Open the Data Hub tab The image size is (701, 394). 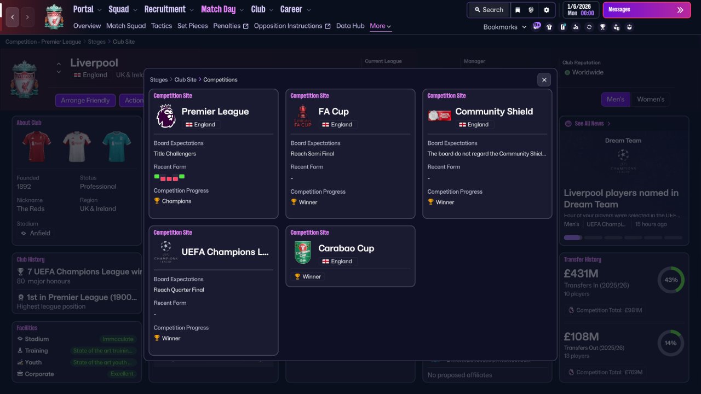point(350,26)
